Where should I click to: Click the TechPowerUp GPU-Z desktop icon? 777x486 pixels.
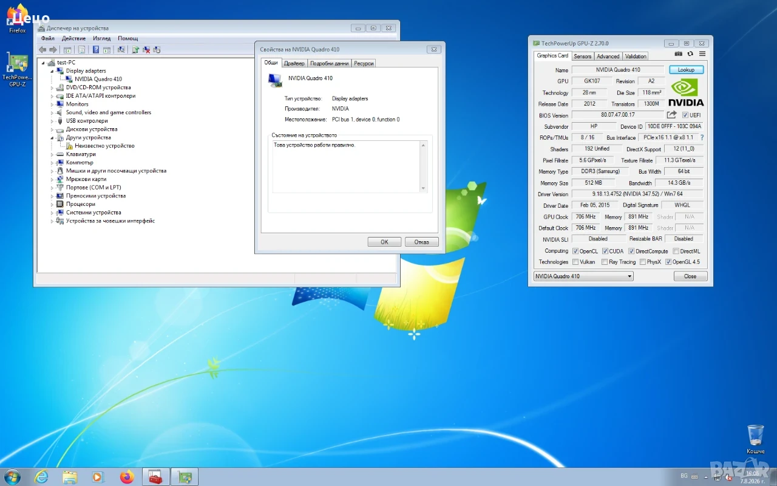click(18, 70)
